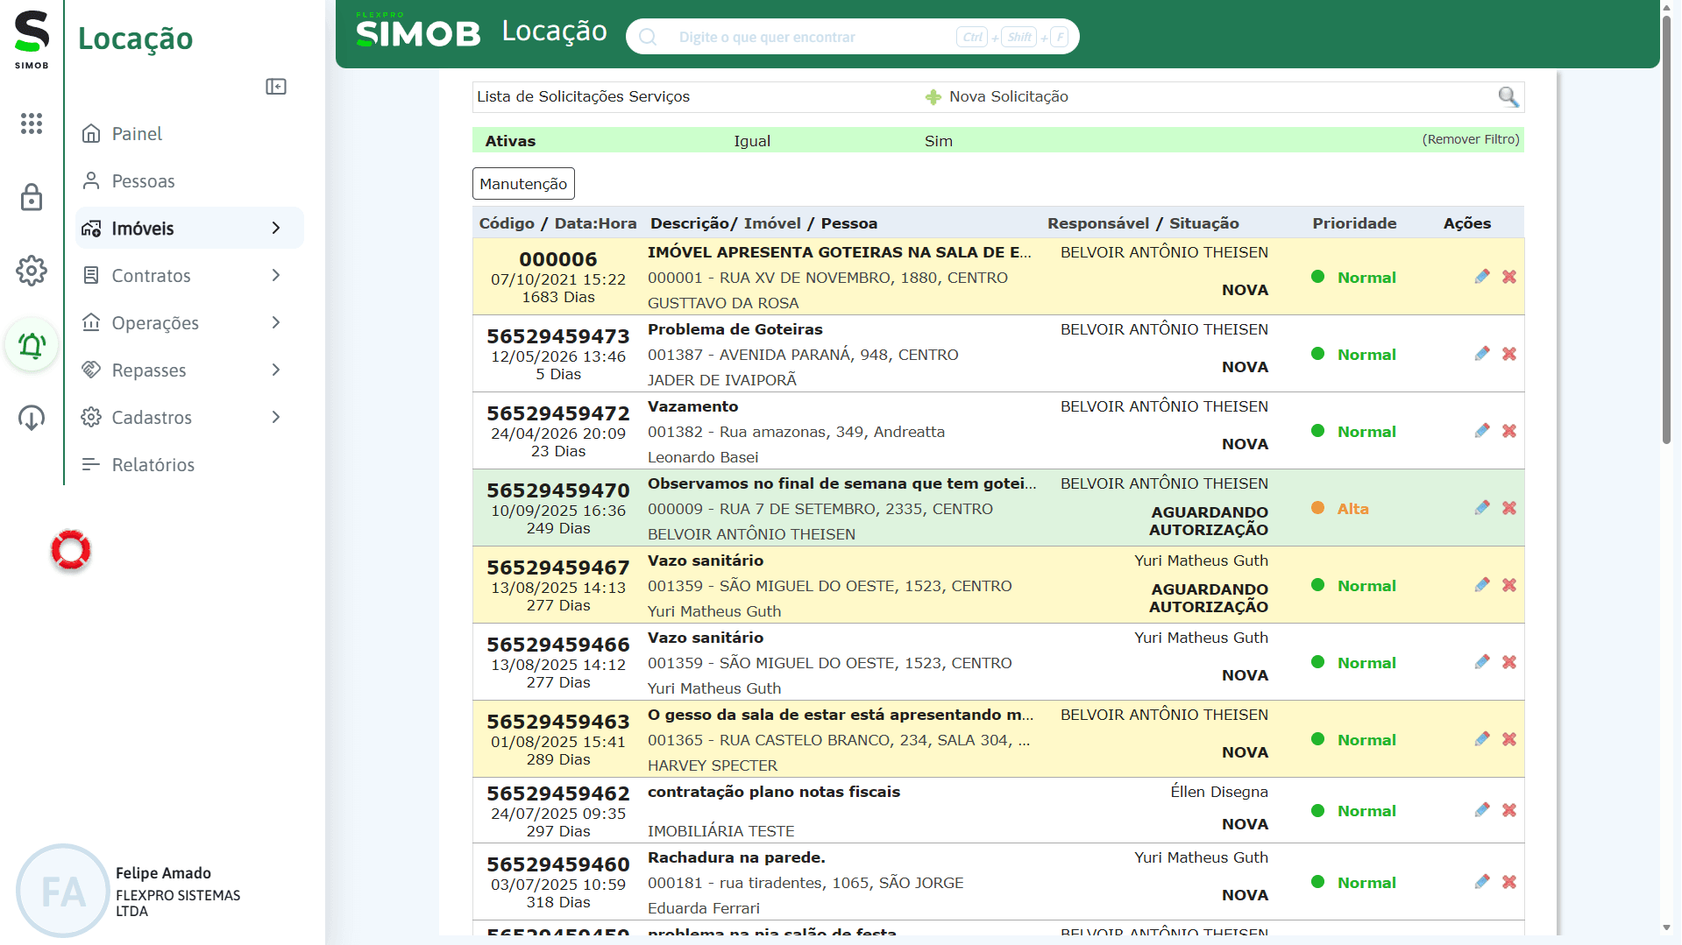
Task: Delete request 56529459463 with red X
Action: click(1509, 739)
